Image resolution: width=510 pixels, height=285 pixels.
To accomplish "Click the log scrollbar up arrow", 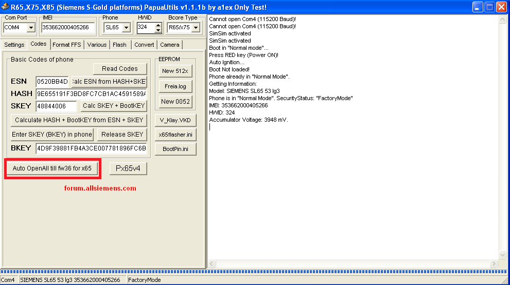I will tap(502, 20).
